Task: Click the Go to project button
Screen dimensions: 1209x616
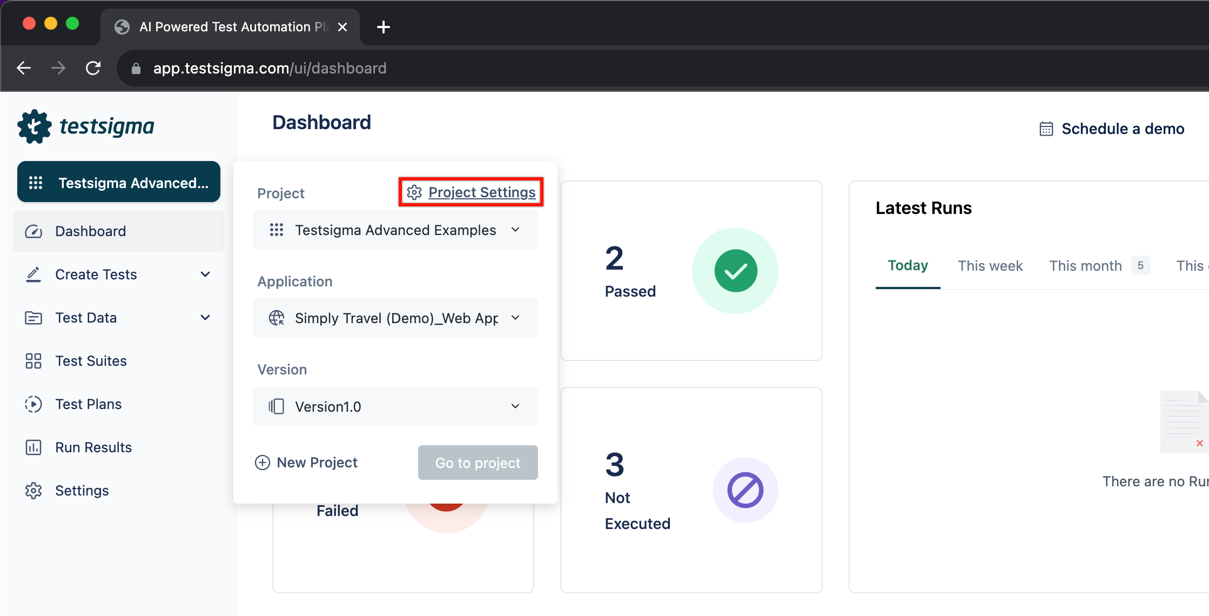Action: coord(478,463)
